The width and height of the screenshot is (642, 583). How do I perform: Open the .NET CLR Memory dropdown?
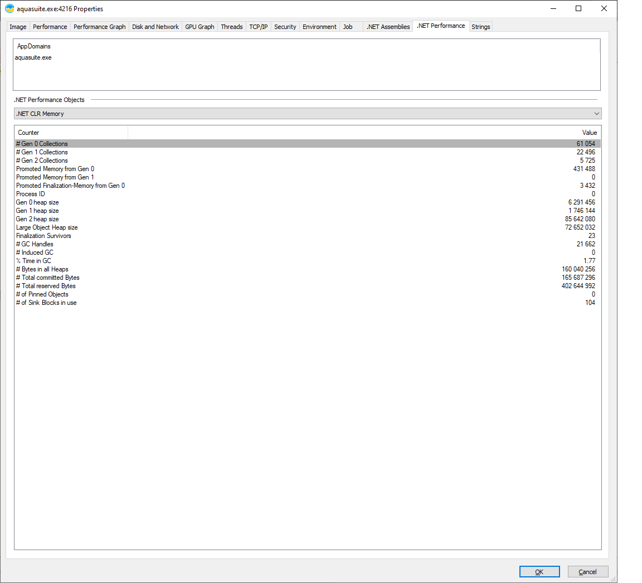click(308, 114)
